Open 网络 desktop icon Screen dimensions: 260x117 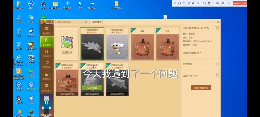point(19,32)
